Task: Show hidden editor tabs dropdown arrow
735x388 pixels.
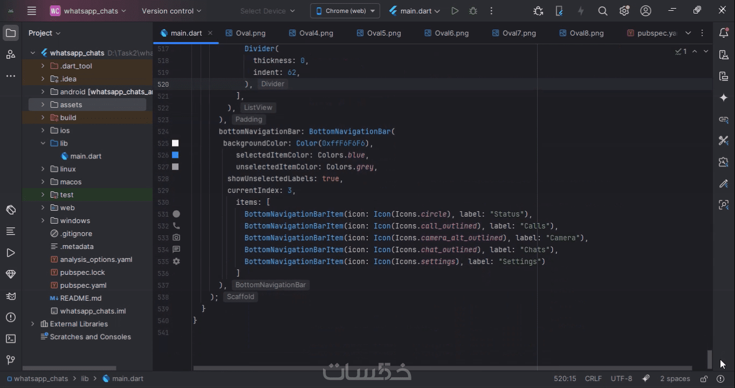Action: 688,33
